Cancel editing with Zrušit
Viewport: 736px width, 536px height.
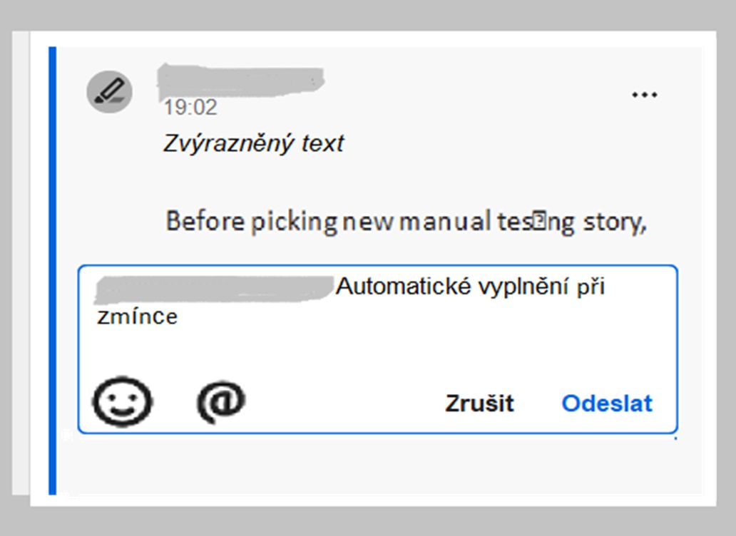[x=481, y=403]
